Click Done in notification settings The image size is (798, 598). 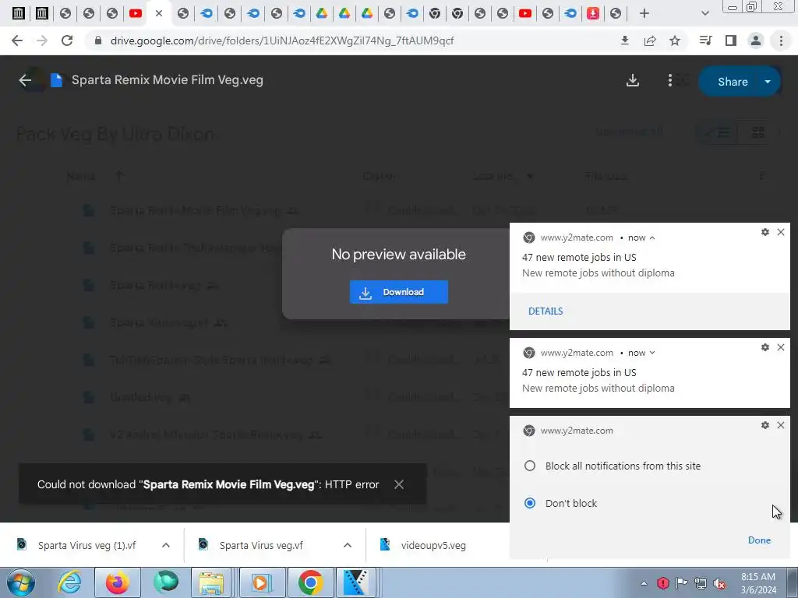click(x=759, y=540)
